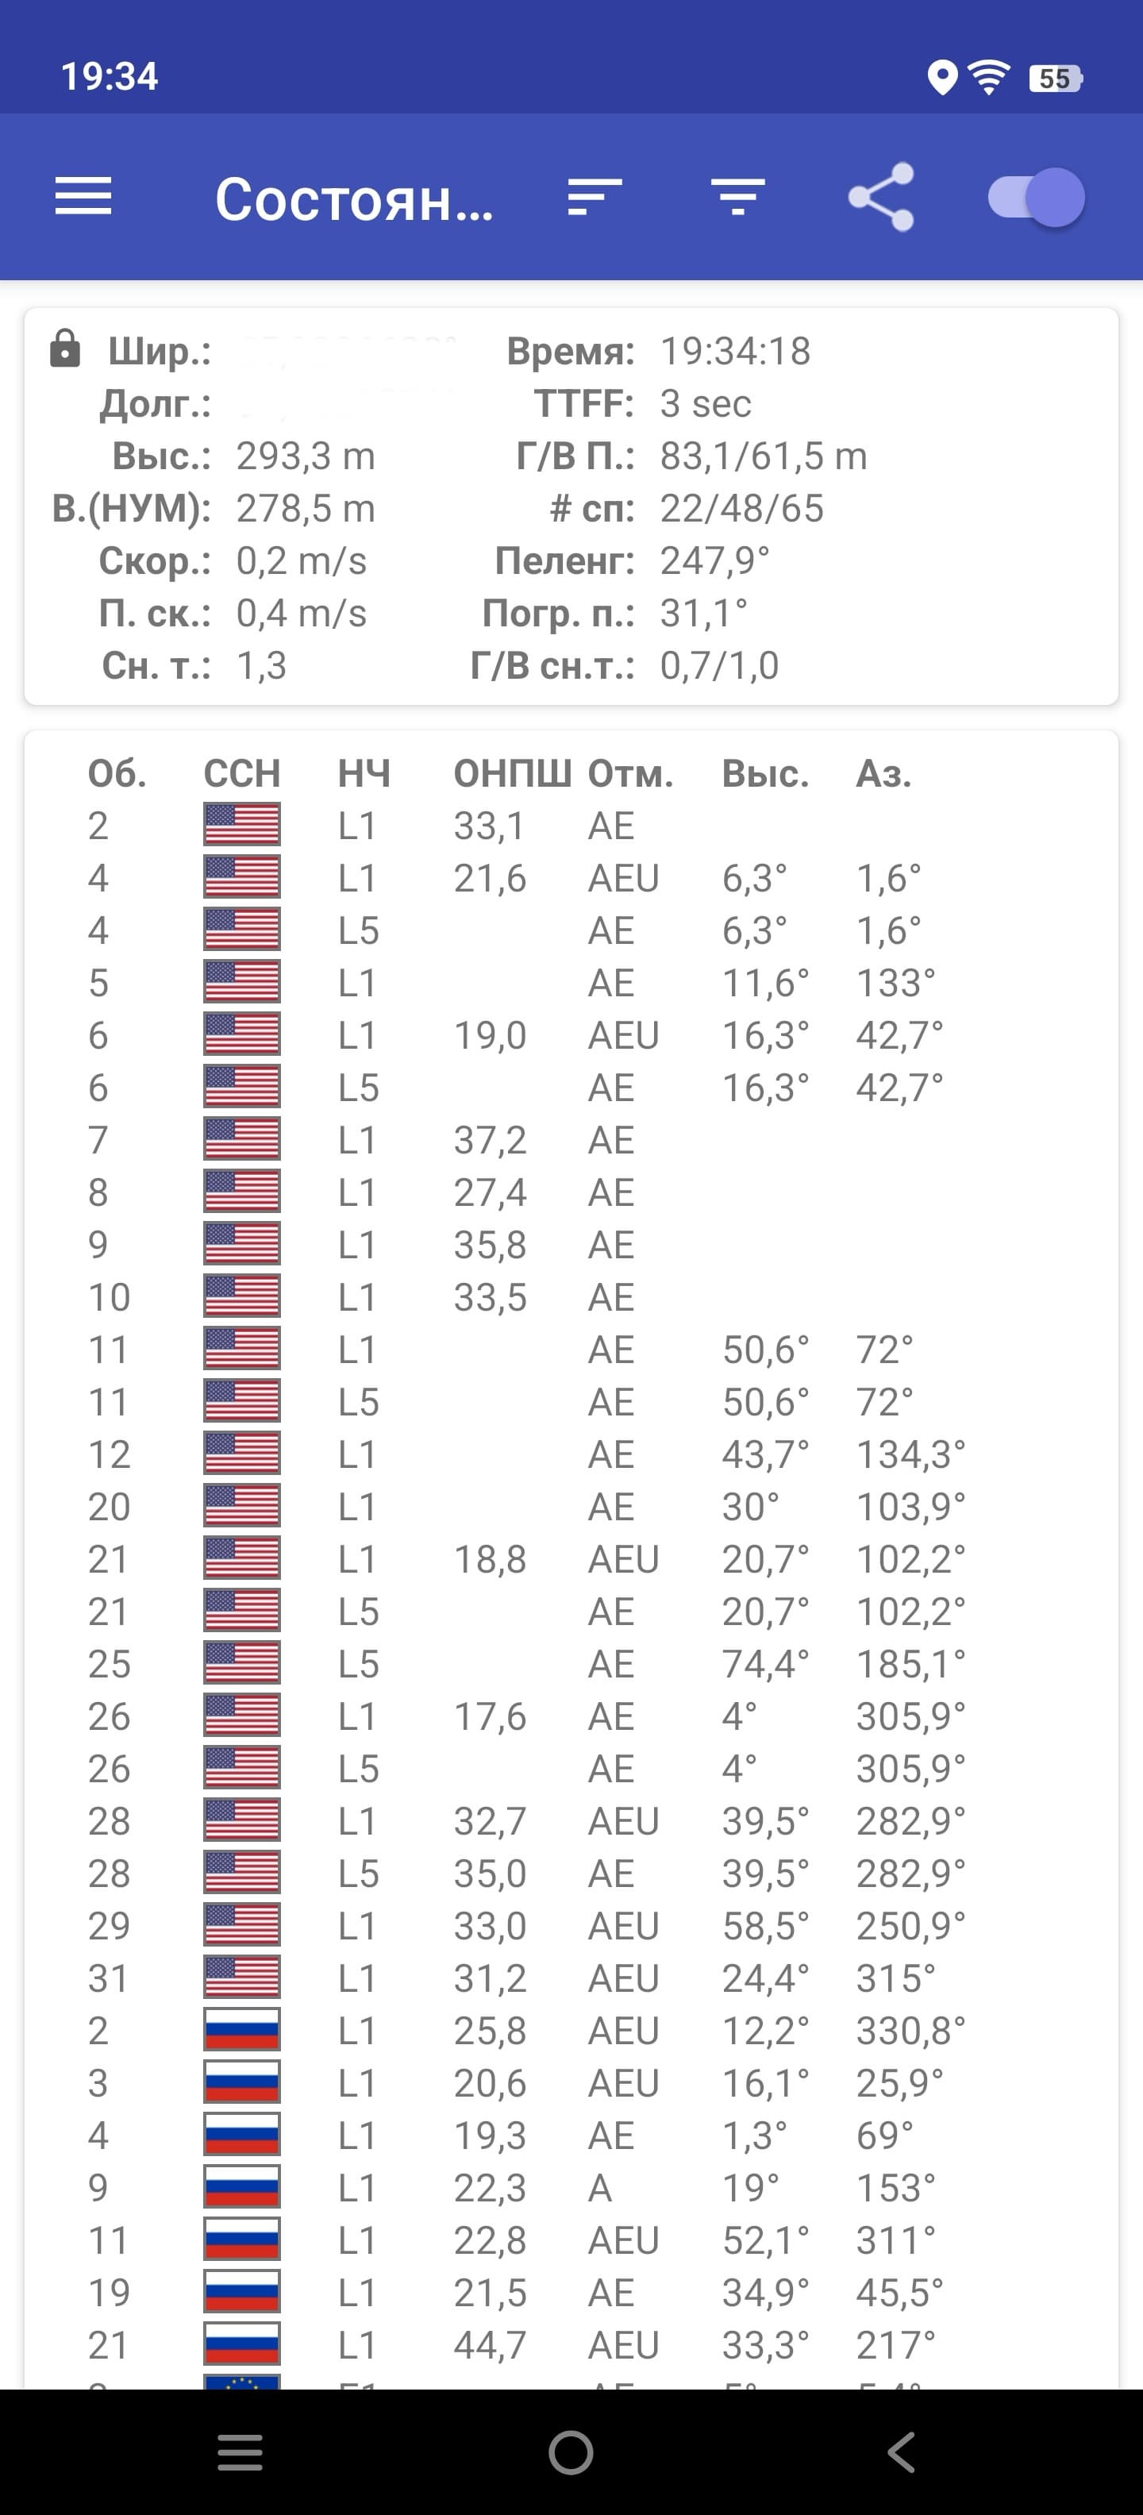
Task: Tap the US flag for satellite 2
Action: pos(242,825)
